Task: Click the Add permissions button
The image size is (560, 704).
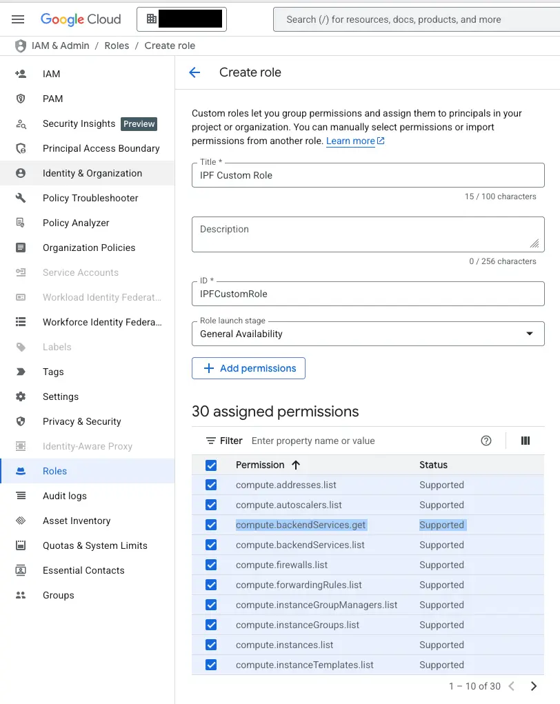Action: coord(248,368)
